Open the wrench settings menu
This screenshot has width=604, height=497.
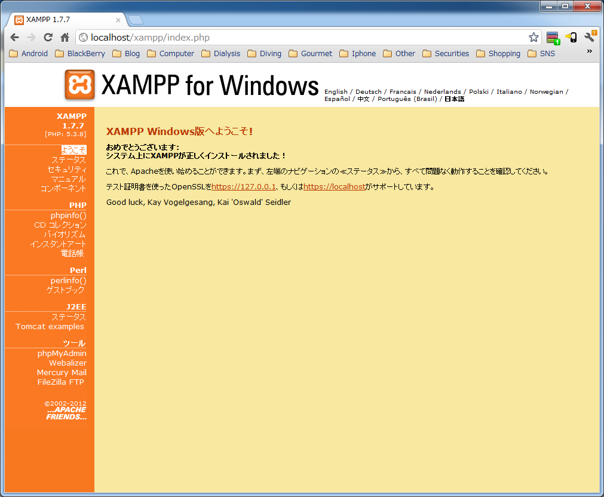[590, 37]
